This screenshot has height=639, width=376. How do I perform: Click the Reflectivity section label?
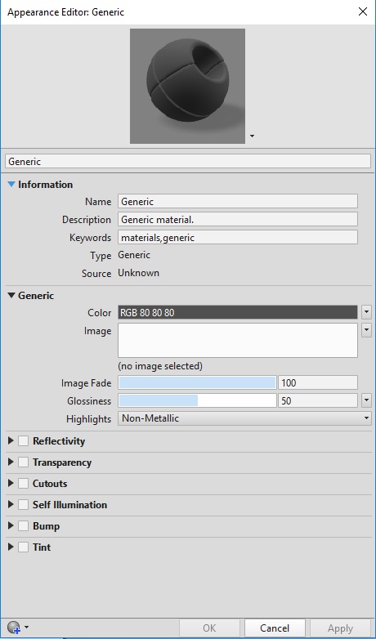pyautogui.click(x=59, y=441)
